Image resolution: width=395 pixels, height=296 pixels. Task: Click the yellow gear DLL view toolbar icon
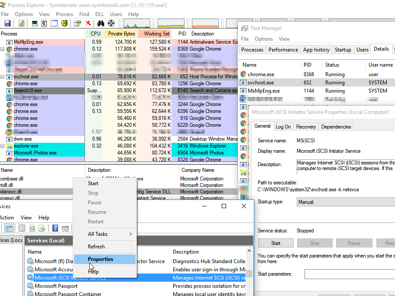(x=65, y=23)
